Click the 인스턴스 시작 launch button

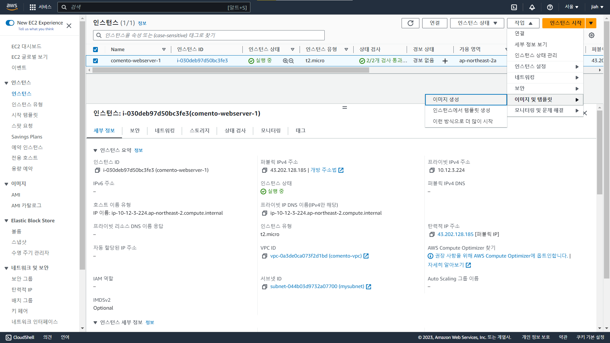tap(564, 23)
